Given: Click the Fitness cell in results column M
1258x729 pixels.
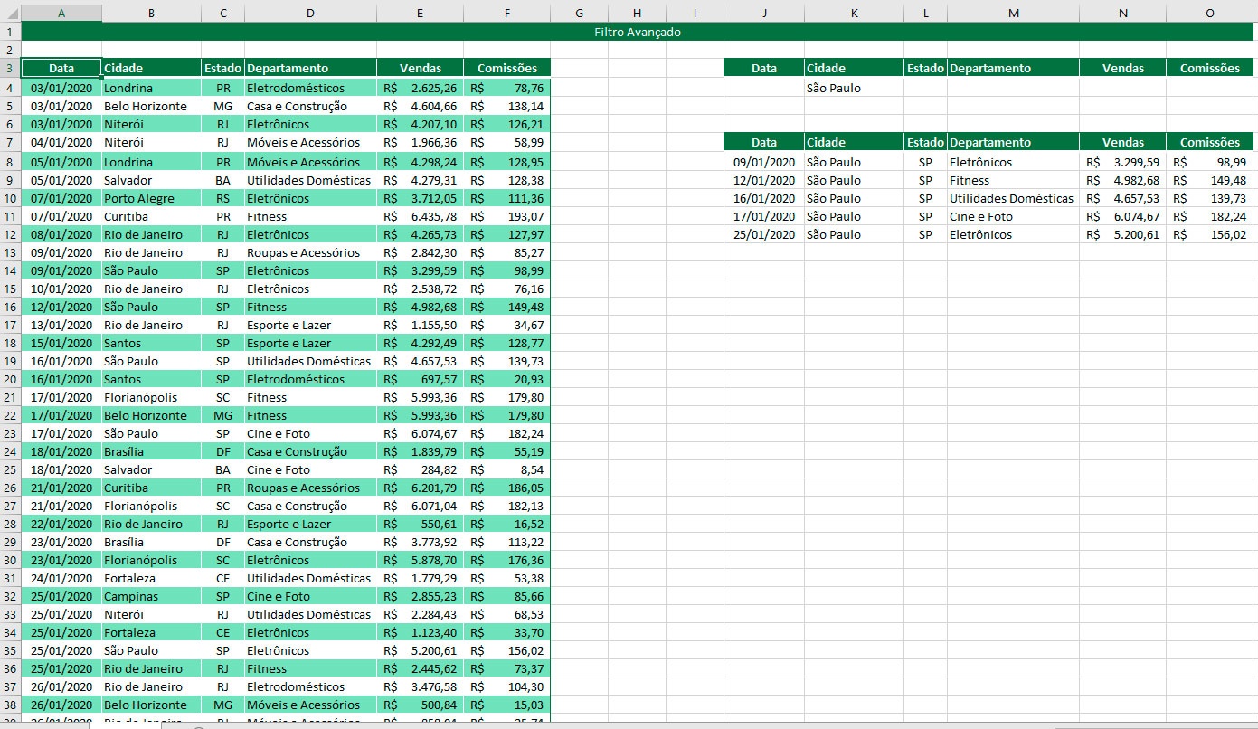Looking at the screenshot, I should [x=1013, y=180].
